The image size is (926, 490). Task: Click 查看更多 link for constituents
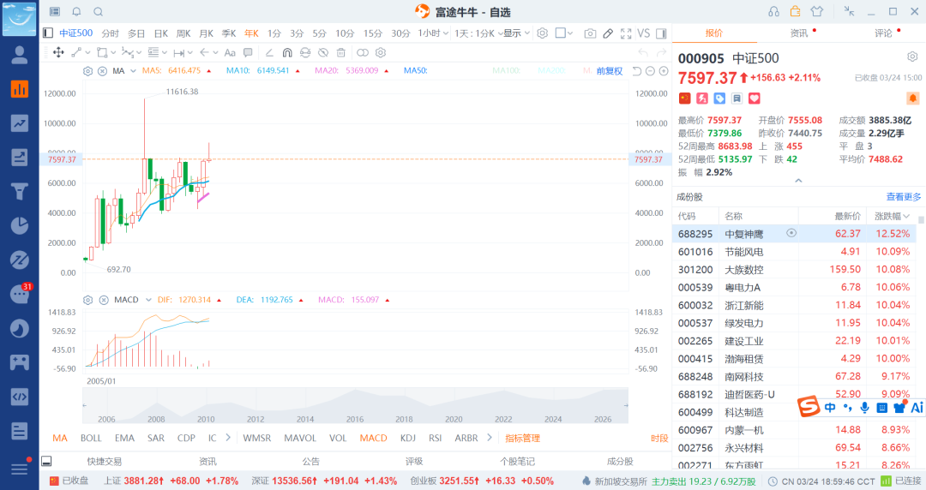(x=904, y=196)
